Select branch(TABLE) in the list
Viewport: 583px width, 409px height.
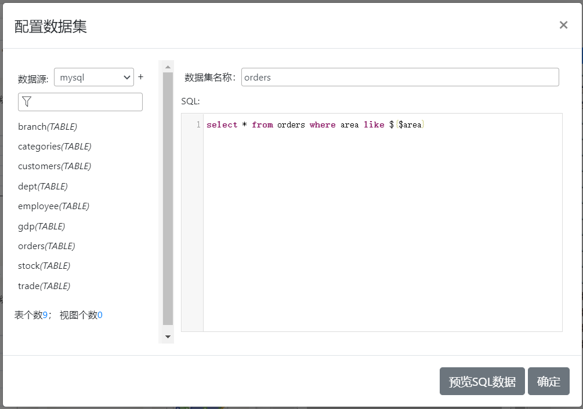pyautogui.click(x=48, y=127)
